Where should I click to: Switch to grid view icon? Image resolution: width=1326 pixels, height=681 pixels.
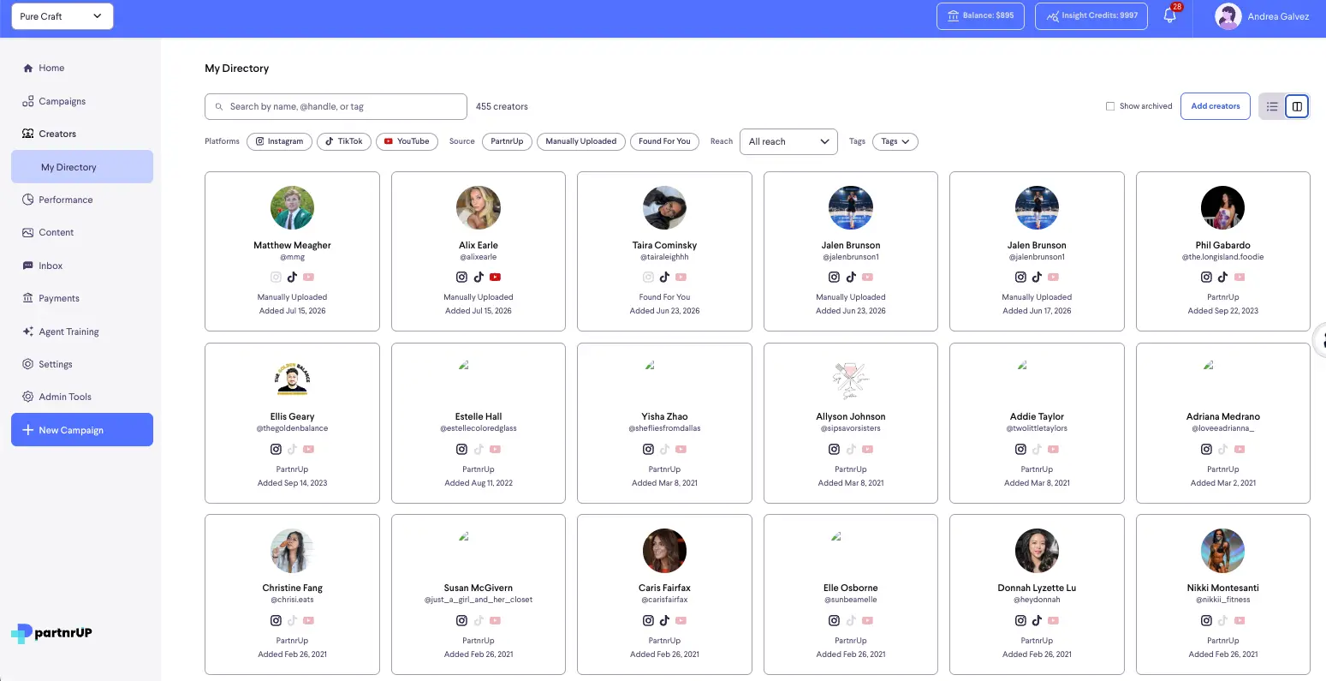[x=1297, y=106]
